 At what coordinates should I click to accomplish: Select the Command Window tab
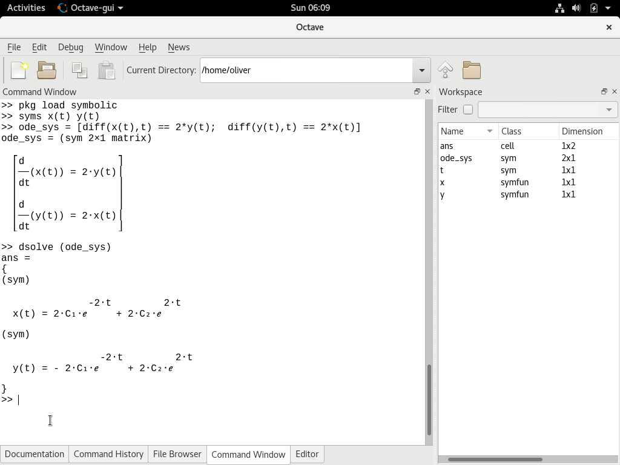pyautogui.click(x=248, y=454)
